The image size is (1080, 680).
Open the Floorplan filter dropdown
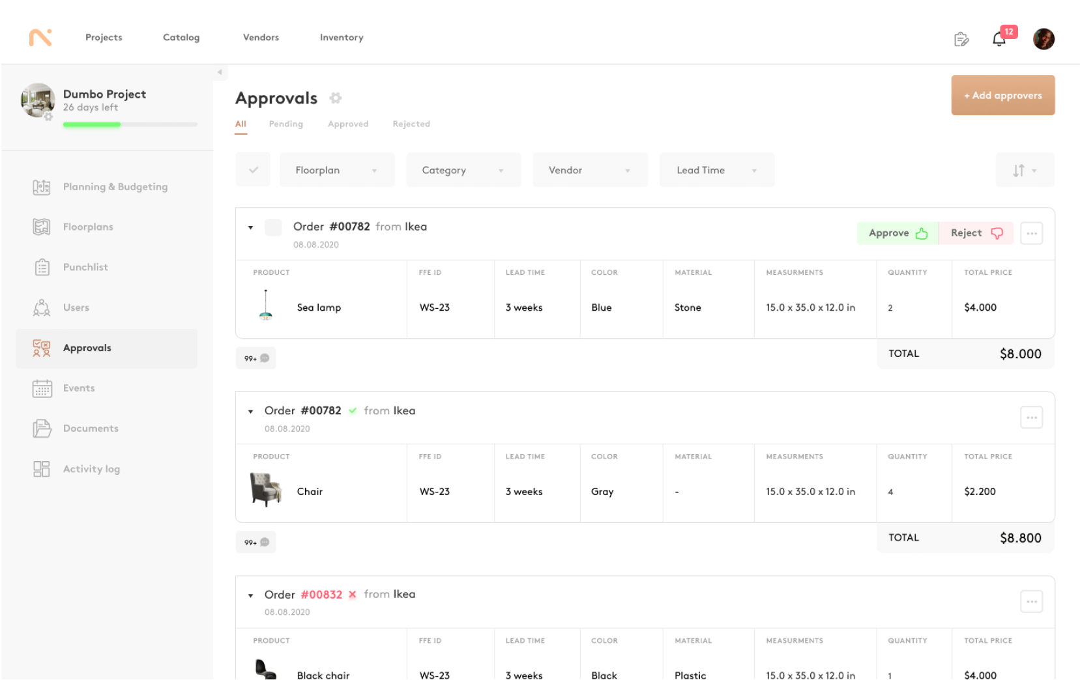[337, 170]
